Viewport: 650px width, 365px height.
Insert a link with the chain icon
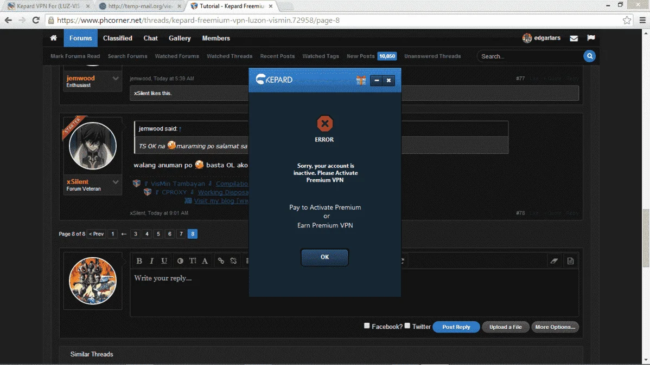click(x=221, y=260)
